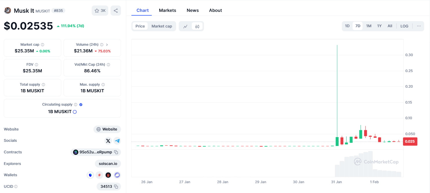The width and height of the screenshot is (430, 193).
Task: Copy the UCID 34513
Action: point(116,187)
